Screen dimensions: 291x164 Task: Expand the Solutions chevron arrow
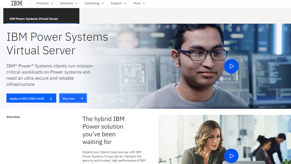(76, 3)
